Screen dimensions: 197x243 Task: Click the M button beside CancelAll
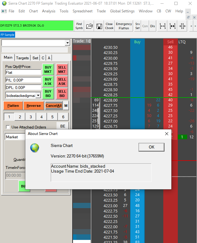coord(66,106)
